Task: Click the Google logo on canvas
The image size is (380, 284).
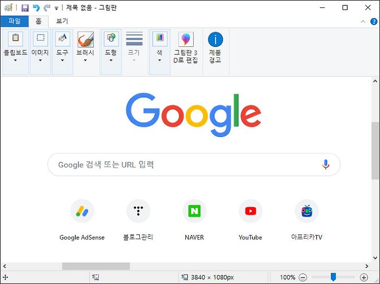Action: [x=193, y=114]
